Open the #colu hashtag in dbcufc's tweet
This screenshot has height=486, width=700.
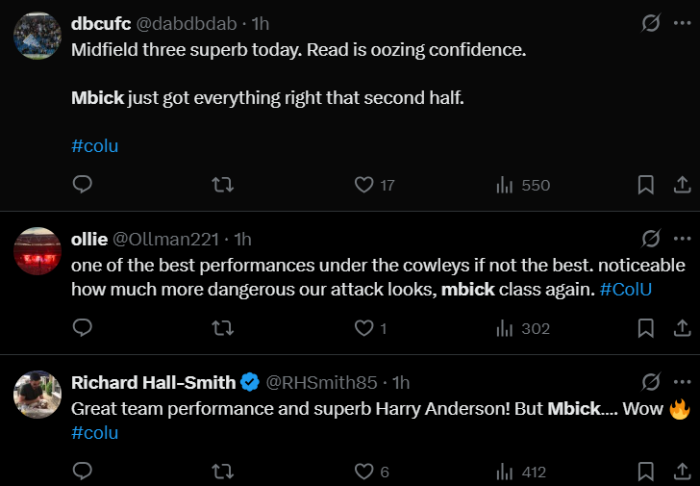[x=94, y=146]
